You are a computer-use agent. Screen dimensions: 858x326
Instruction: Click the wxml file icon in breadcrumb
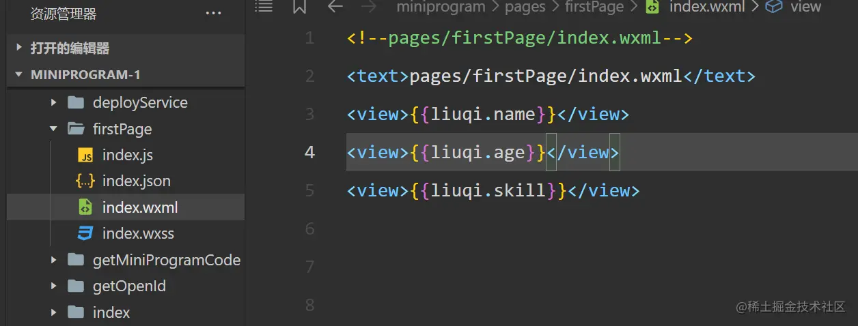pos(653,6)
